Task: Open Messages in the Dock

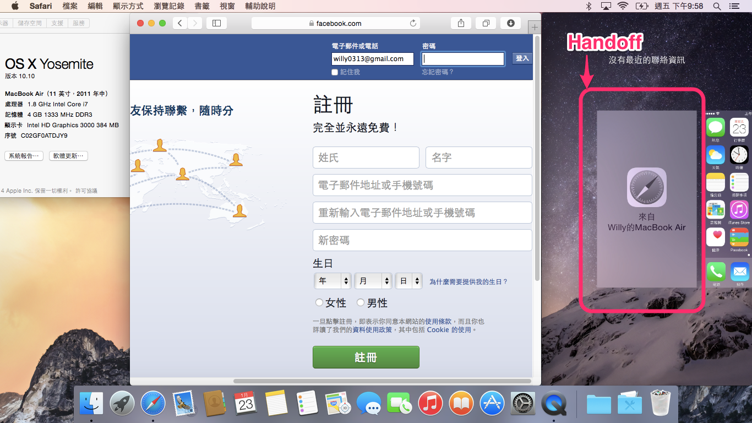Action: [x=369, y=403]
